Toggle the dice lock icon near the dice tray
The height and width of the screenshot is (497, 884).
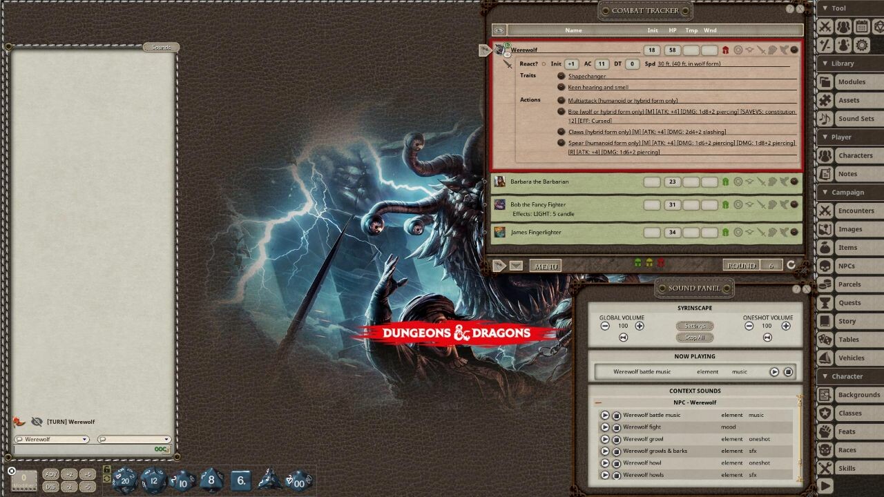click(108, 470)
